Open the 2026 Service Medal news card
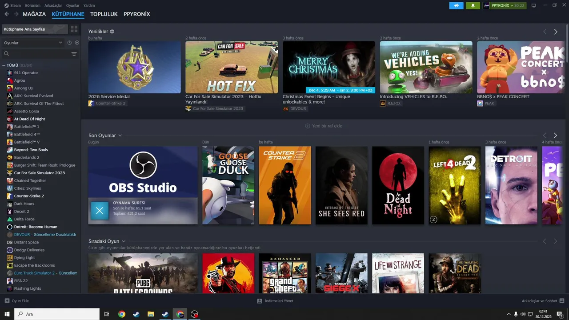 (x=134, y=68)
